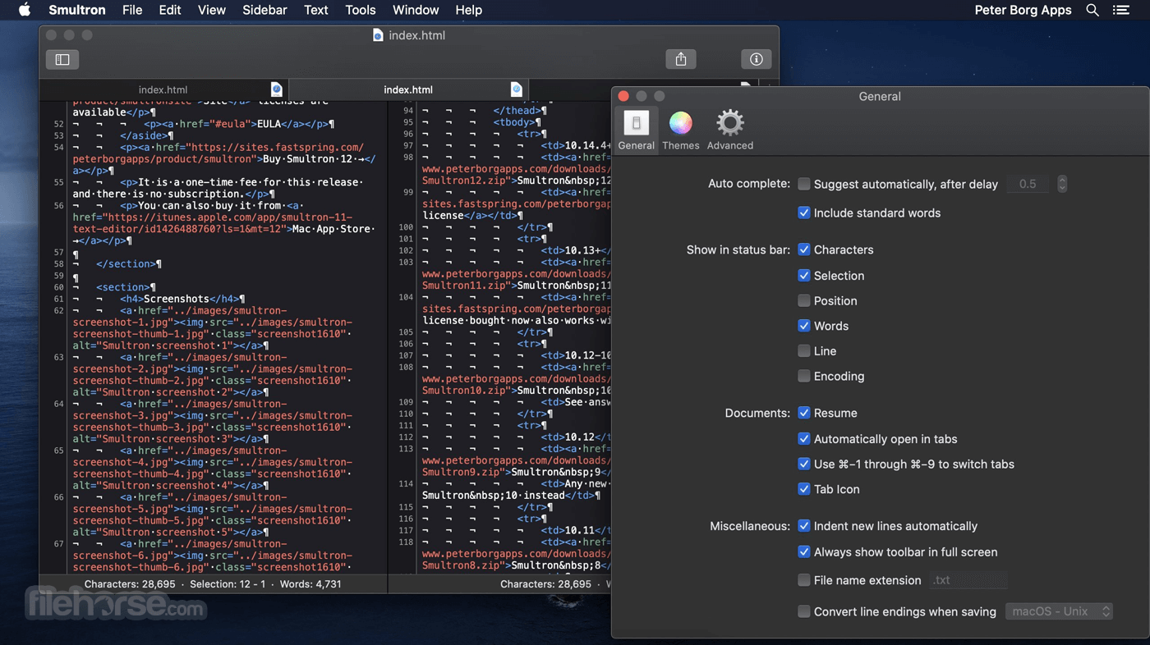This screenshot has height=645, width=1150.
Task: Click the file icon on the active index.html tab
Action: (x=517, y=89)
